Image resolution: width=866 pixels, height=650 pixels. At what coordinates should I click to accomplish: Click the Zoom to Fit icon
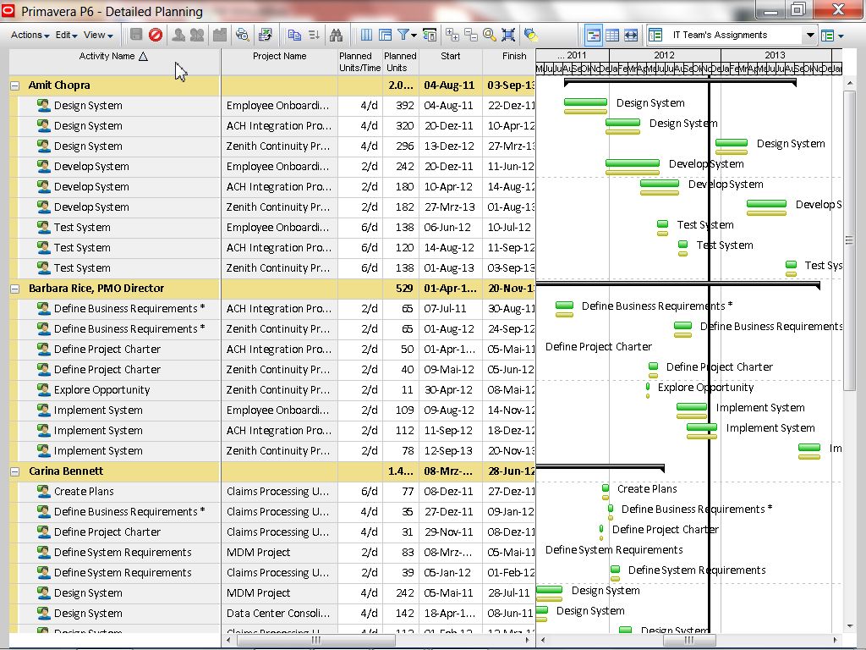pyautogui.click(x=508, y=35)
